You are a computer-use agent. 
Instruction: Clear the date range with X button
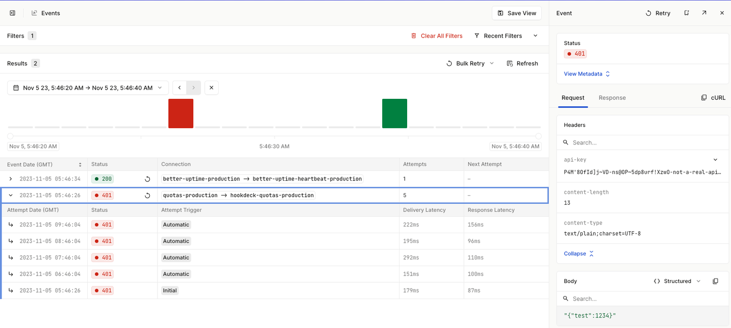tap(211, 88)
